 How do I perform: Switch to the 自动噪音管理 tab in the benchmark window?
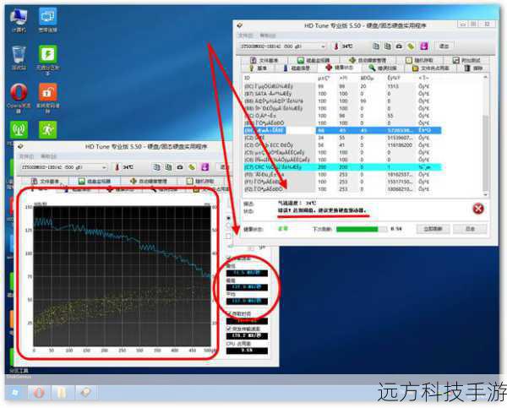[x=149, y=181]
